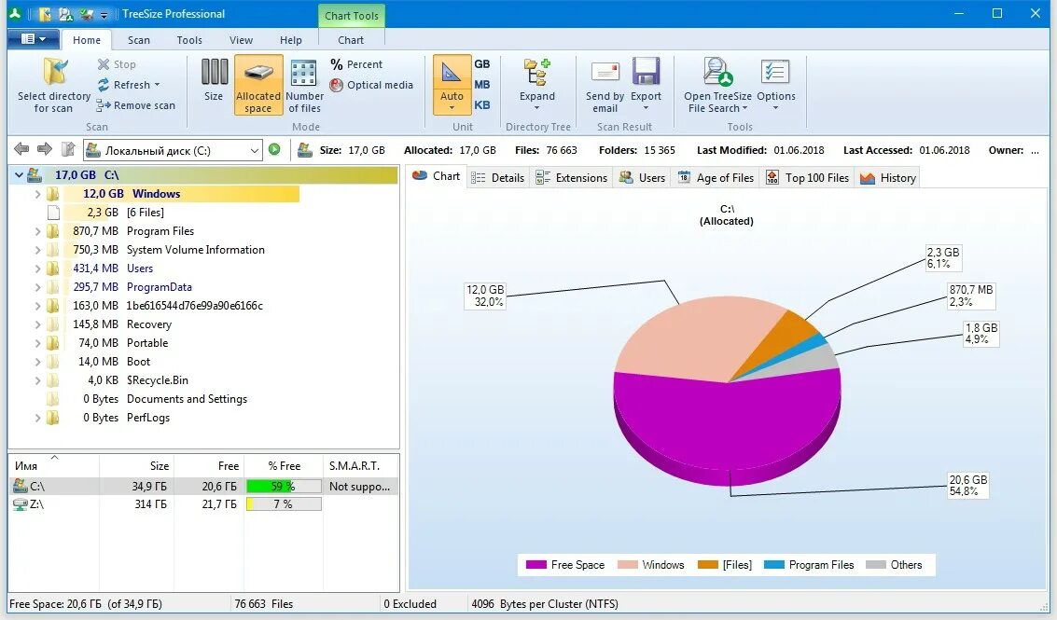This screenshot has height=620, width=1057.
Task: Select the [6 Files] tree entry
Action: tap(145, 213)
